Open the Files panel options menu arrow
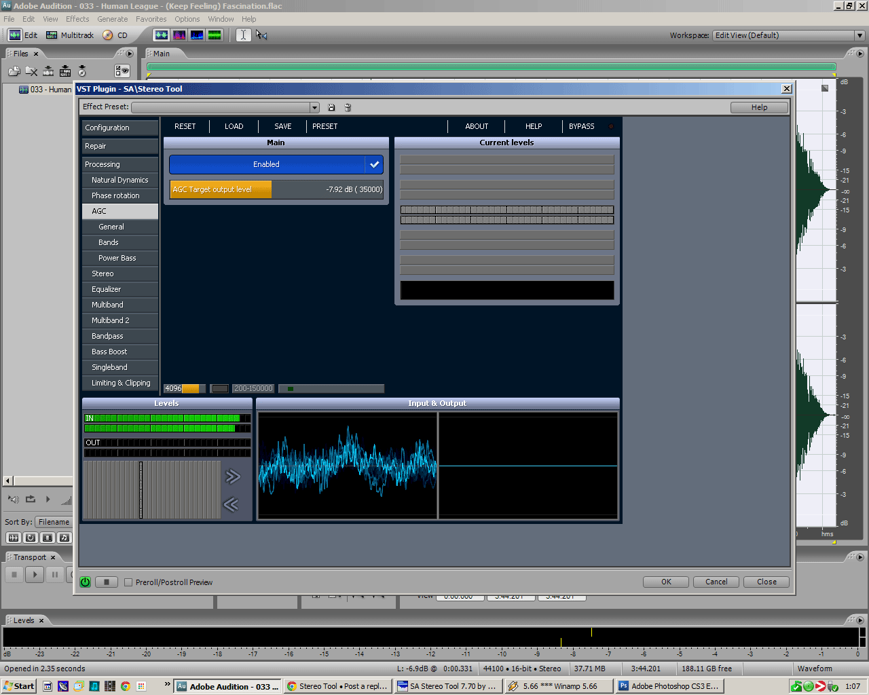Image resolution: width=869 pixels, height=695 pixels. coord(130,54)
